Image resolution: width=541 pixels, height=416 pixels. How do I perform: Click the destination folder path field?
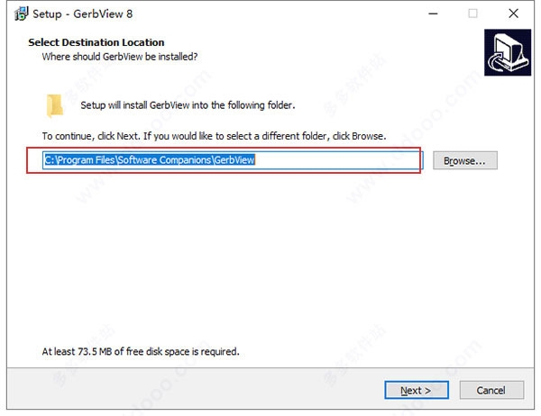point(233,160)
